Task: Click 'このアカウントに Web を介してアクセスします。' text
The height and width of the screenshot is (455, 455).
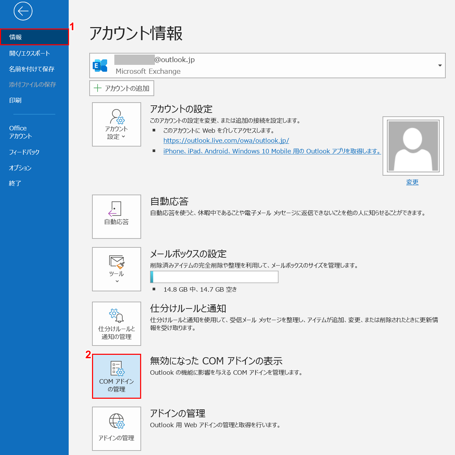Action: (219, 130)
